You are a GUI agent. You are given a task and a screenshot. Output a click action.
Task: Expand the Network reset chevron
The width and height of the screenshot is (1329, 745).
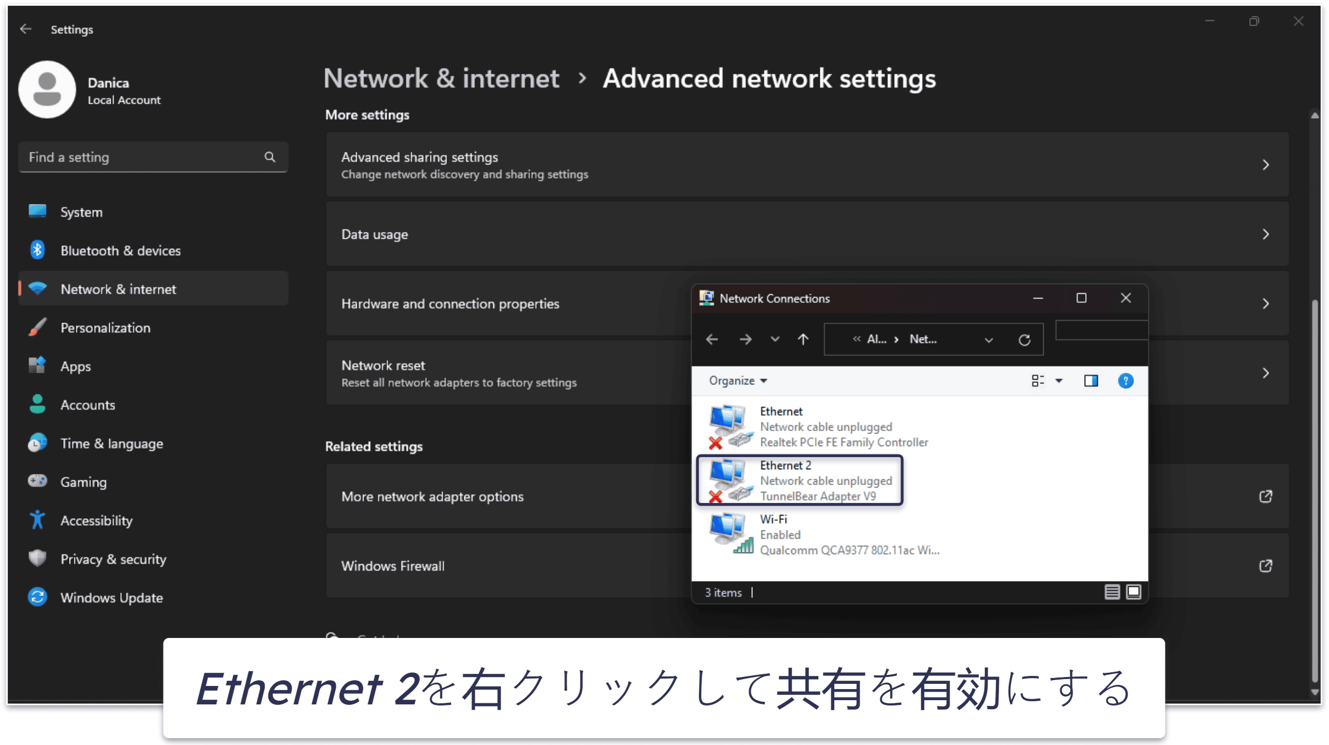[x=1265, y=373]
